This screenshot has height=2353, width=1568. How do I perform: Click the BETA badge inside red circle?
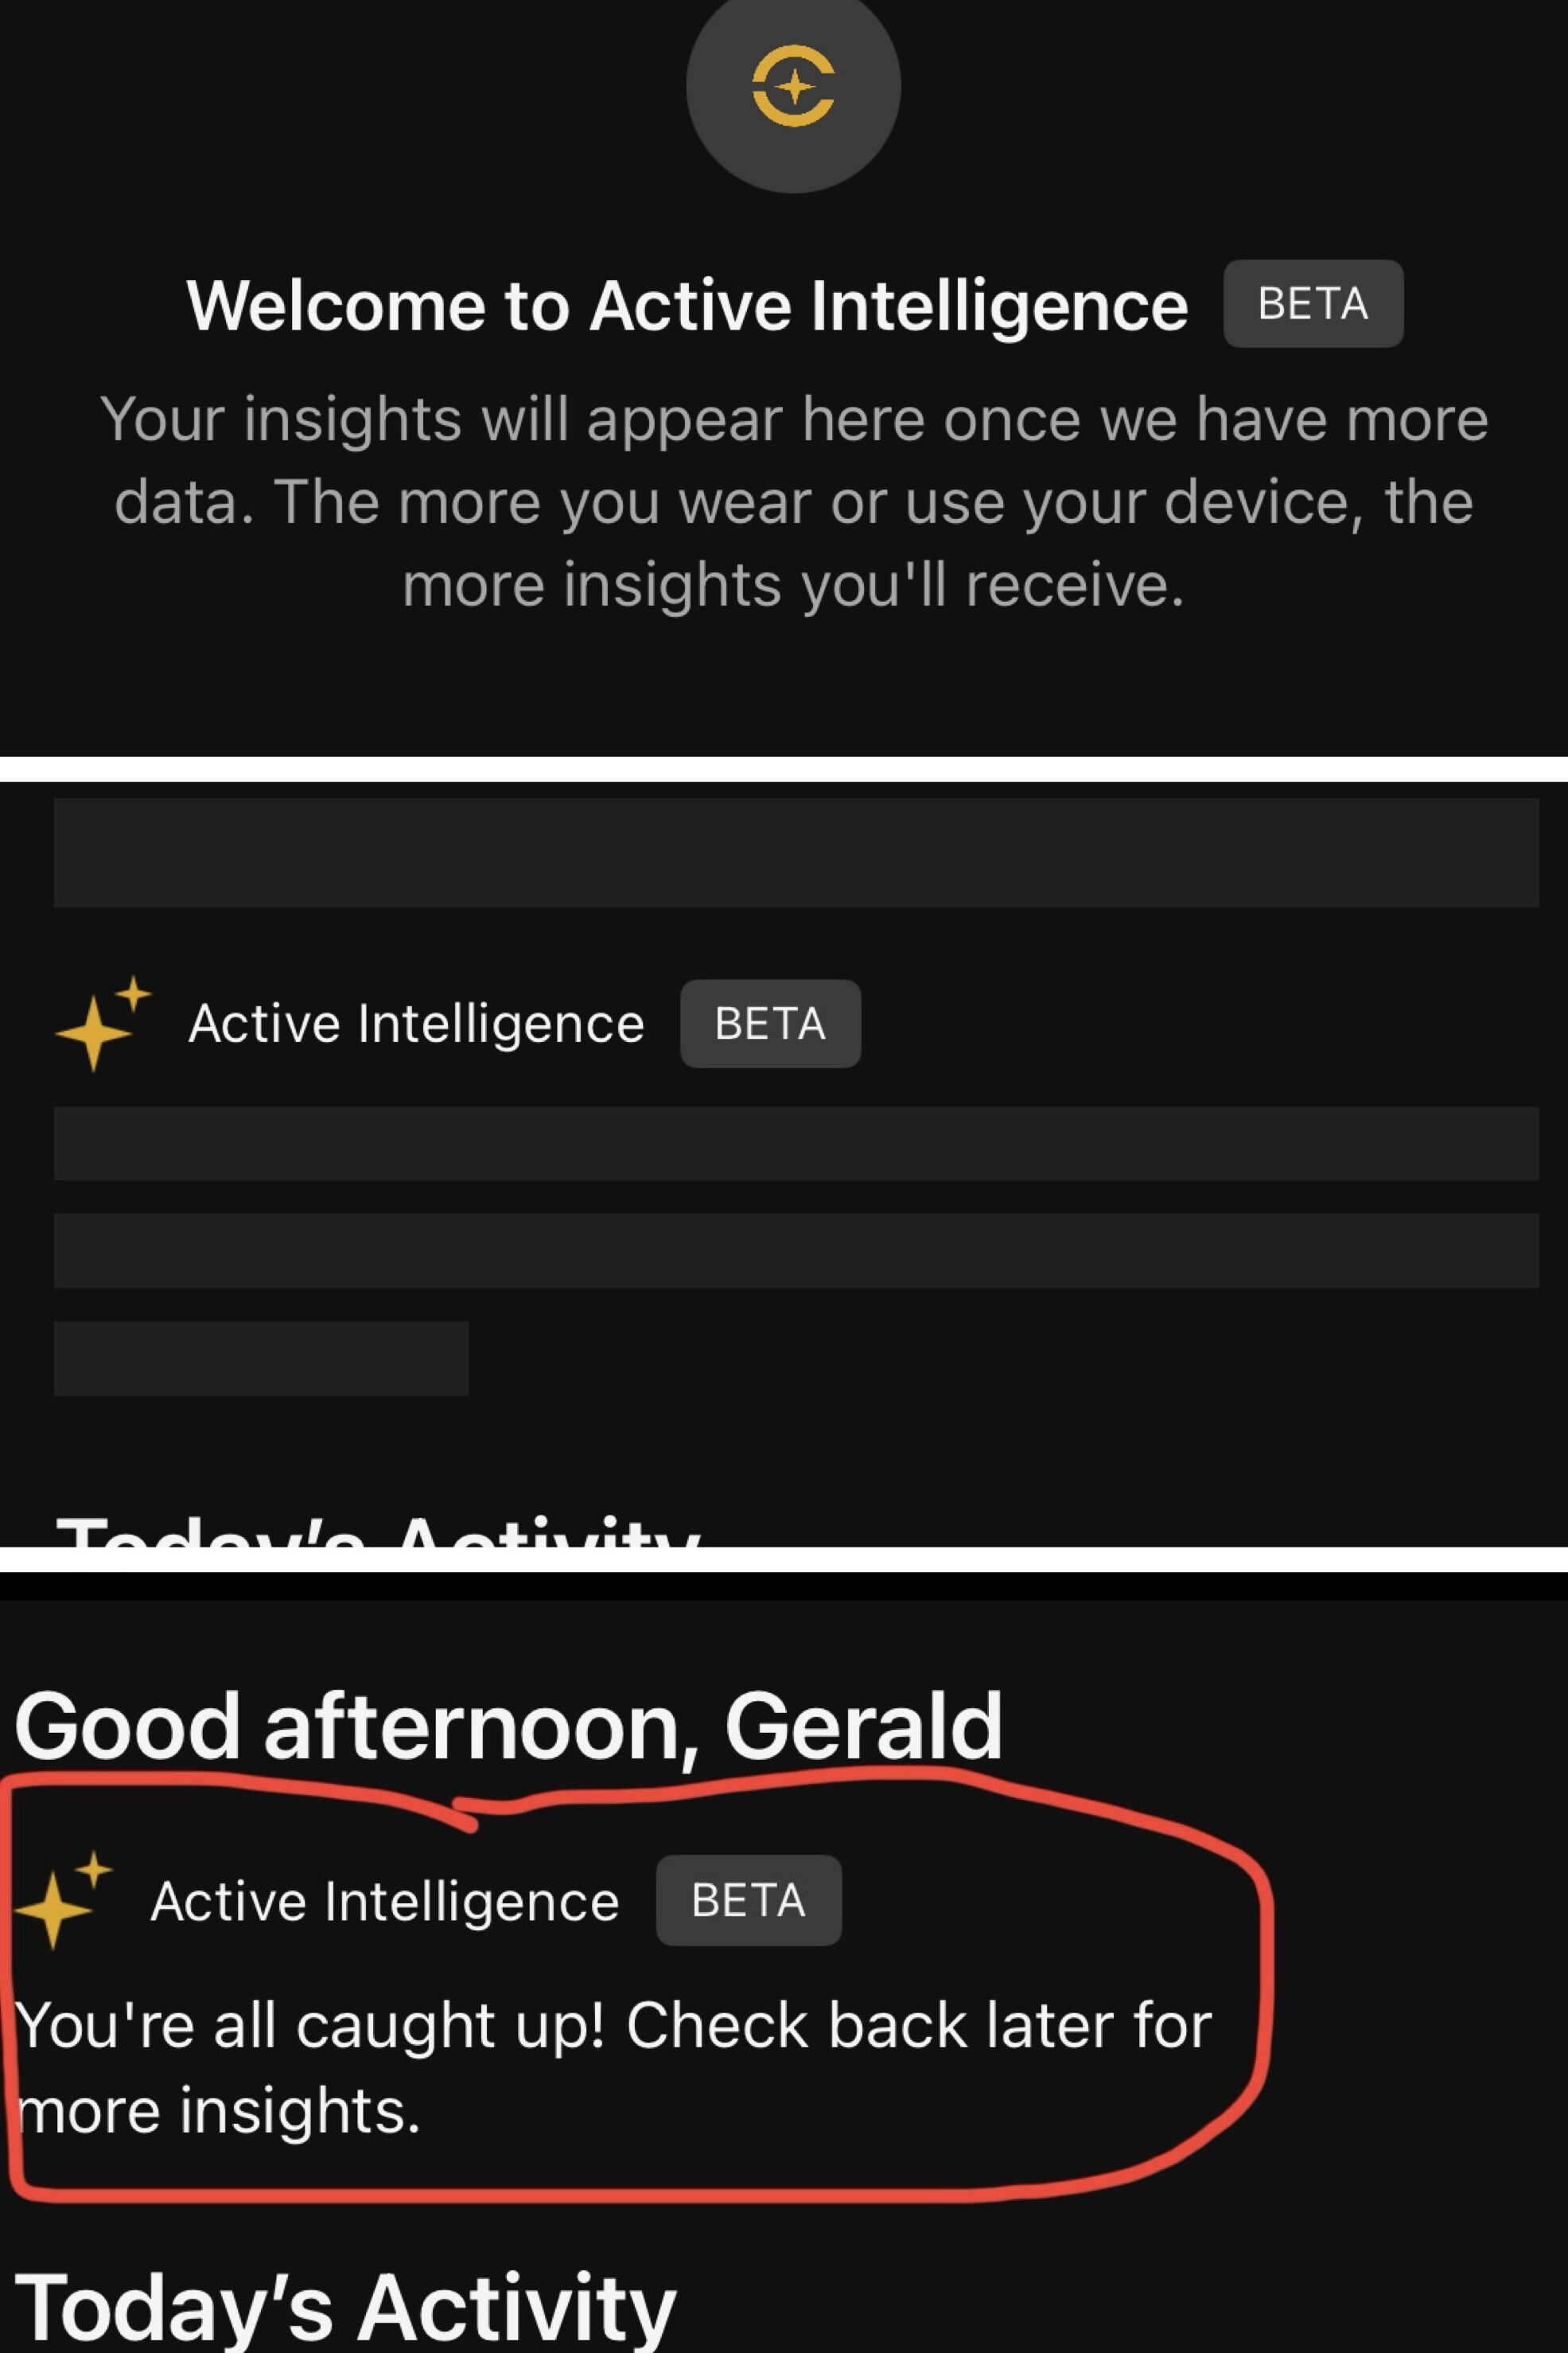(748, 1900)
